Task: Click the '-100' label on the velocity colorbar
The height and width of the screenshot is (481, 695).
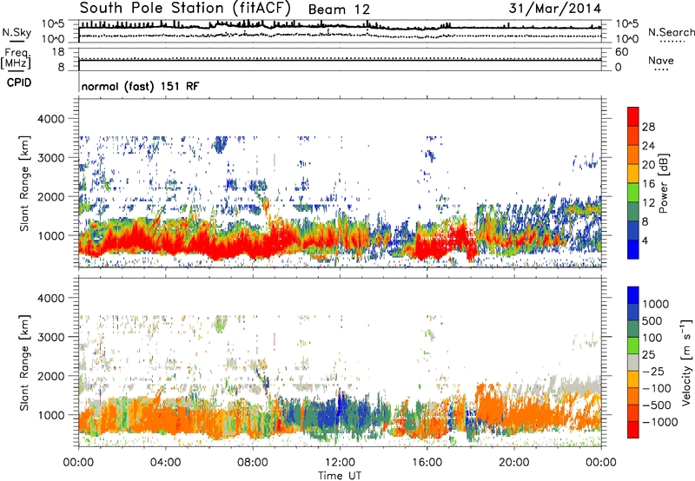Action: pos(657,388)
